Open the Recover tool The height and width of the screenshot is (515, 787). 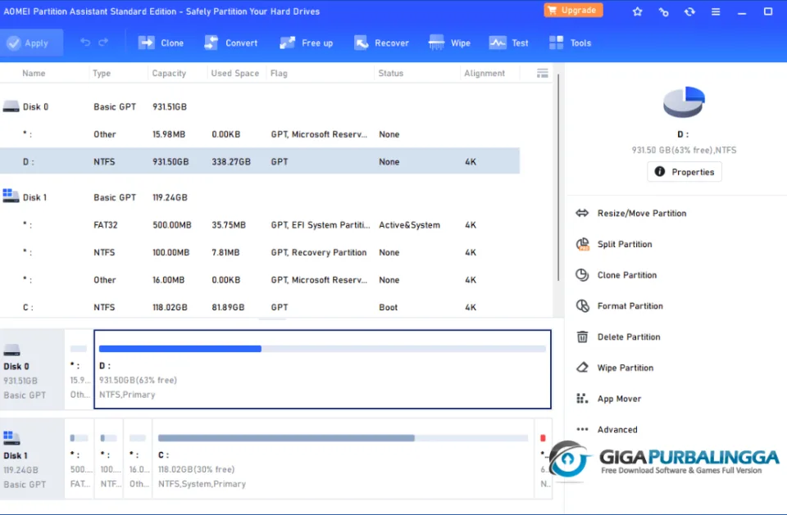click(381, 43)
